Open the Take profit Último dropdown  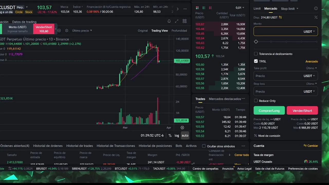point(312,68)
